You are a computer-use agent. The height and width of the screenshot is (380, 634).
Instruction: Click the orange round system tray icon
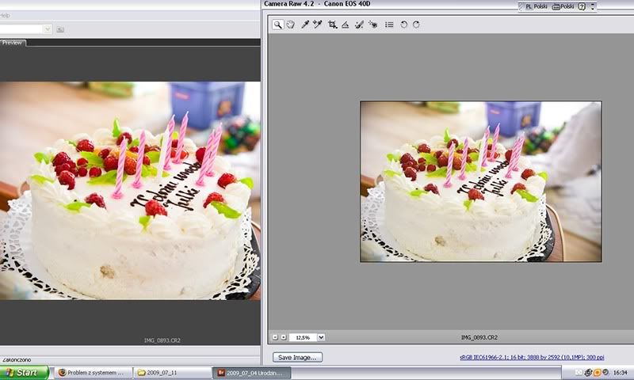(x=598, y=372)
